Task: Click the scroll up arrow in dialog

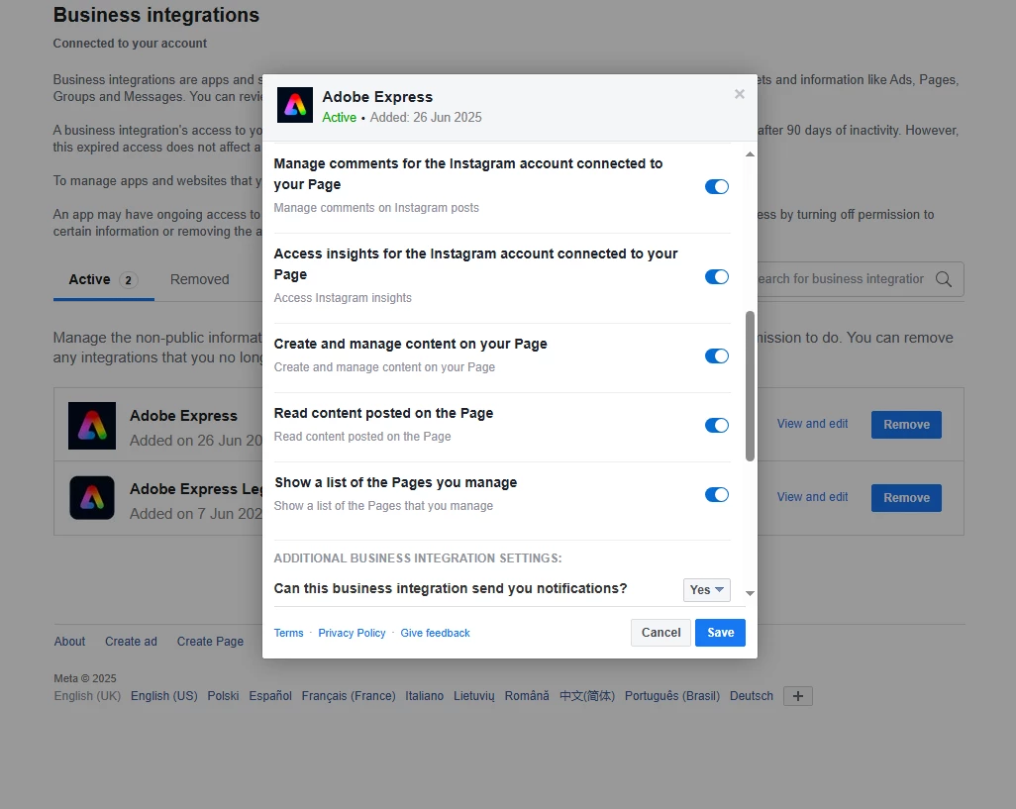Action: (750, 154)
